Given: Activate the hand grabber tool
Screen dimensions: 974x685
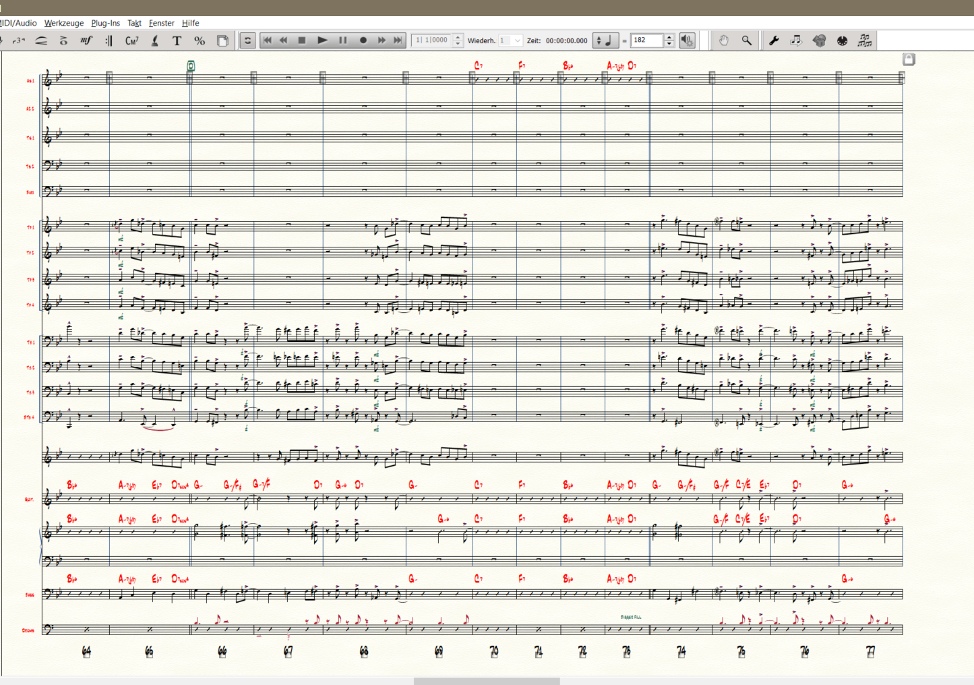Looking at the screenshot, I should tap(723, 40).
